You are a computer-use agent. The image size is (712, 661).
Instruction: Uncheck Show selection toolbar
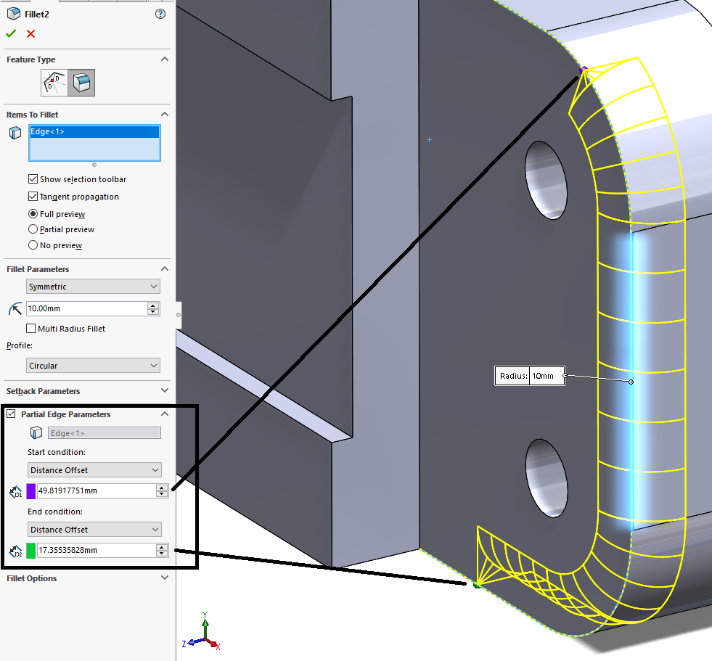tap(33, 179)
